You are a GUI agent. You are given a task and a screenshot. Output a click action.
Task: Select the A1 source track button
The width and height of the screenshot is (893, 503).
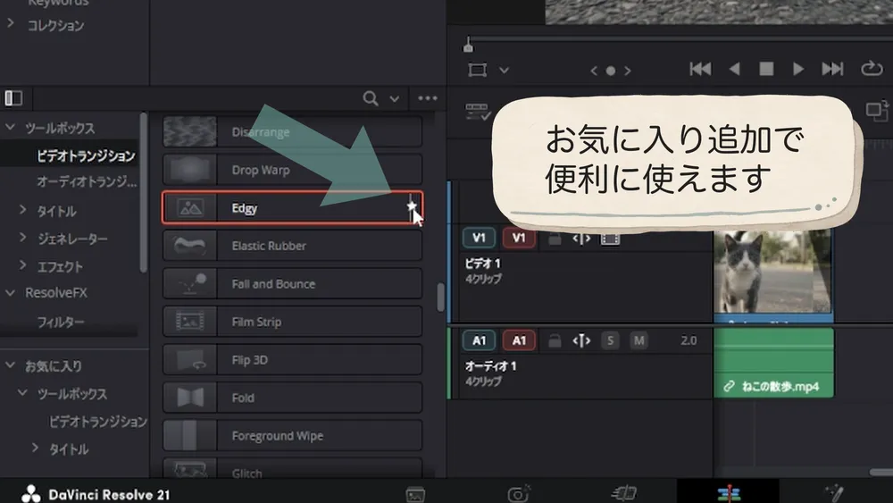(x=479, y=340)
